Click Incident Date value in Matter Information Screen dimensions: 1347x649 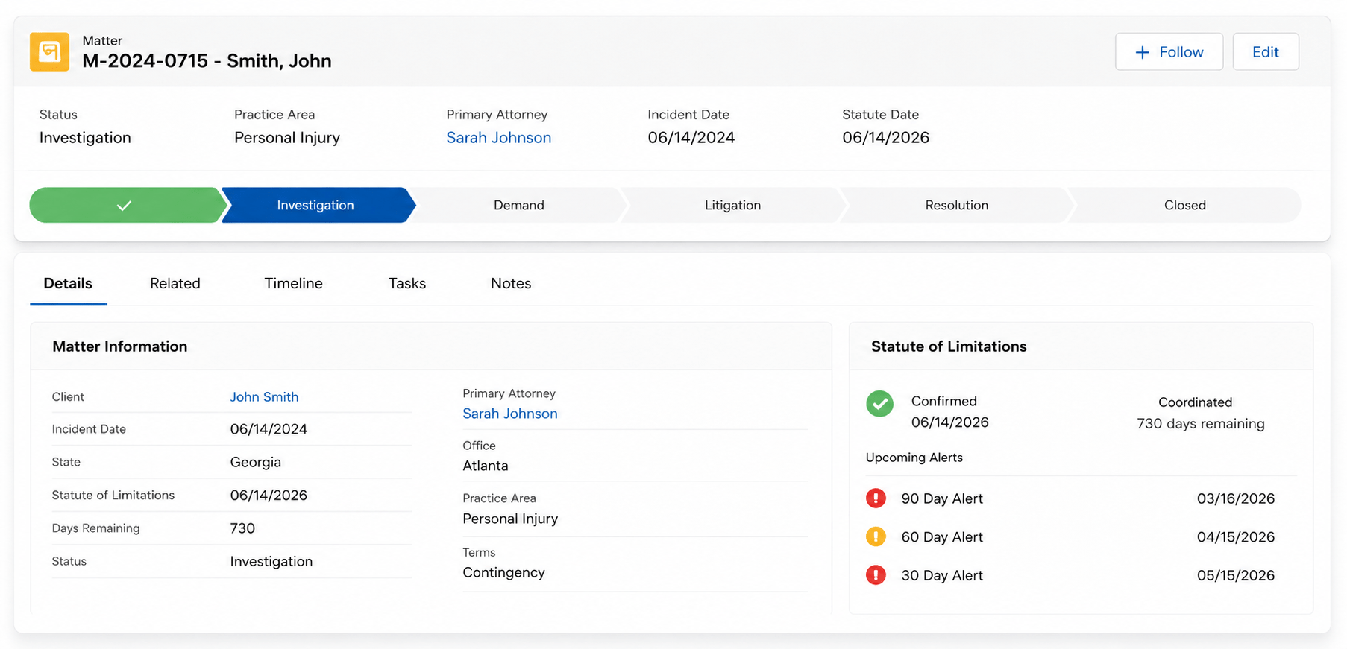coord(269,429)
